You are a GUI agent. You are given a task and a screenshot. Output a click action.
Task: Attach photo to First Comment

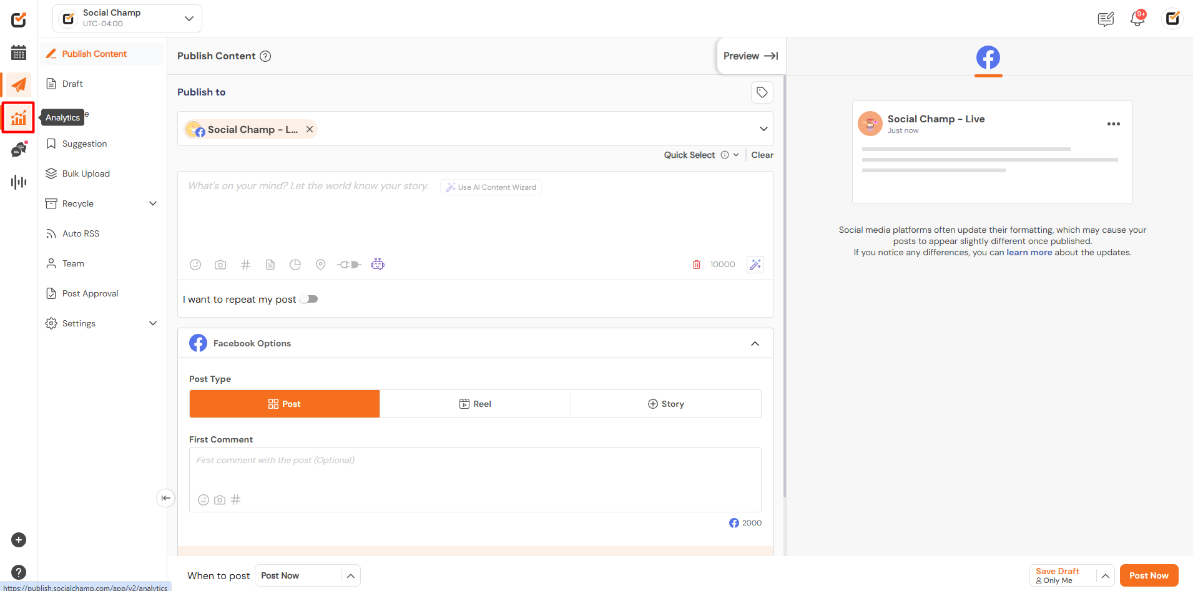(x=220, y=500)
